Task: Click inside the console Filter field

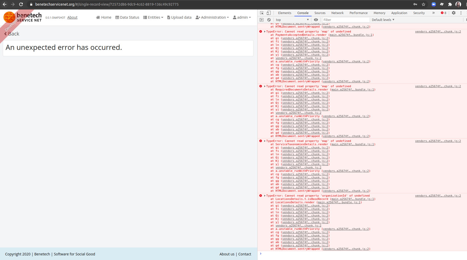Action: pyautogui.click(x=346, y=20)
